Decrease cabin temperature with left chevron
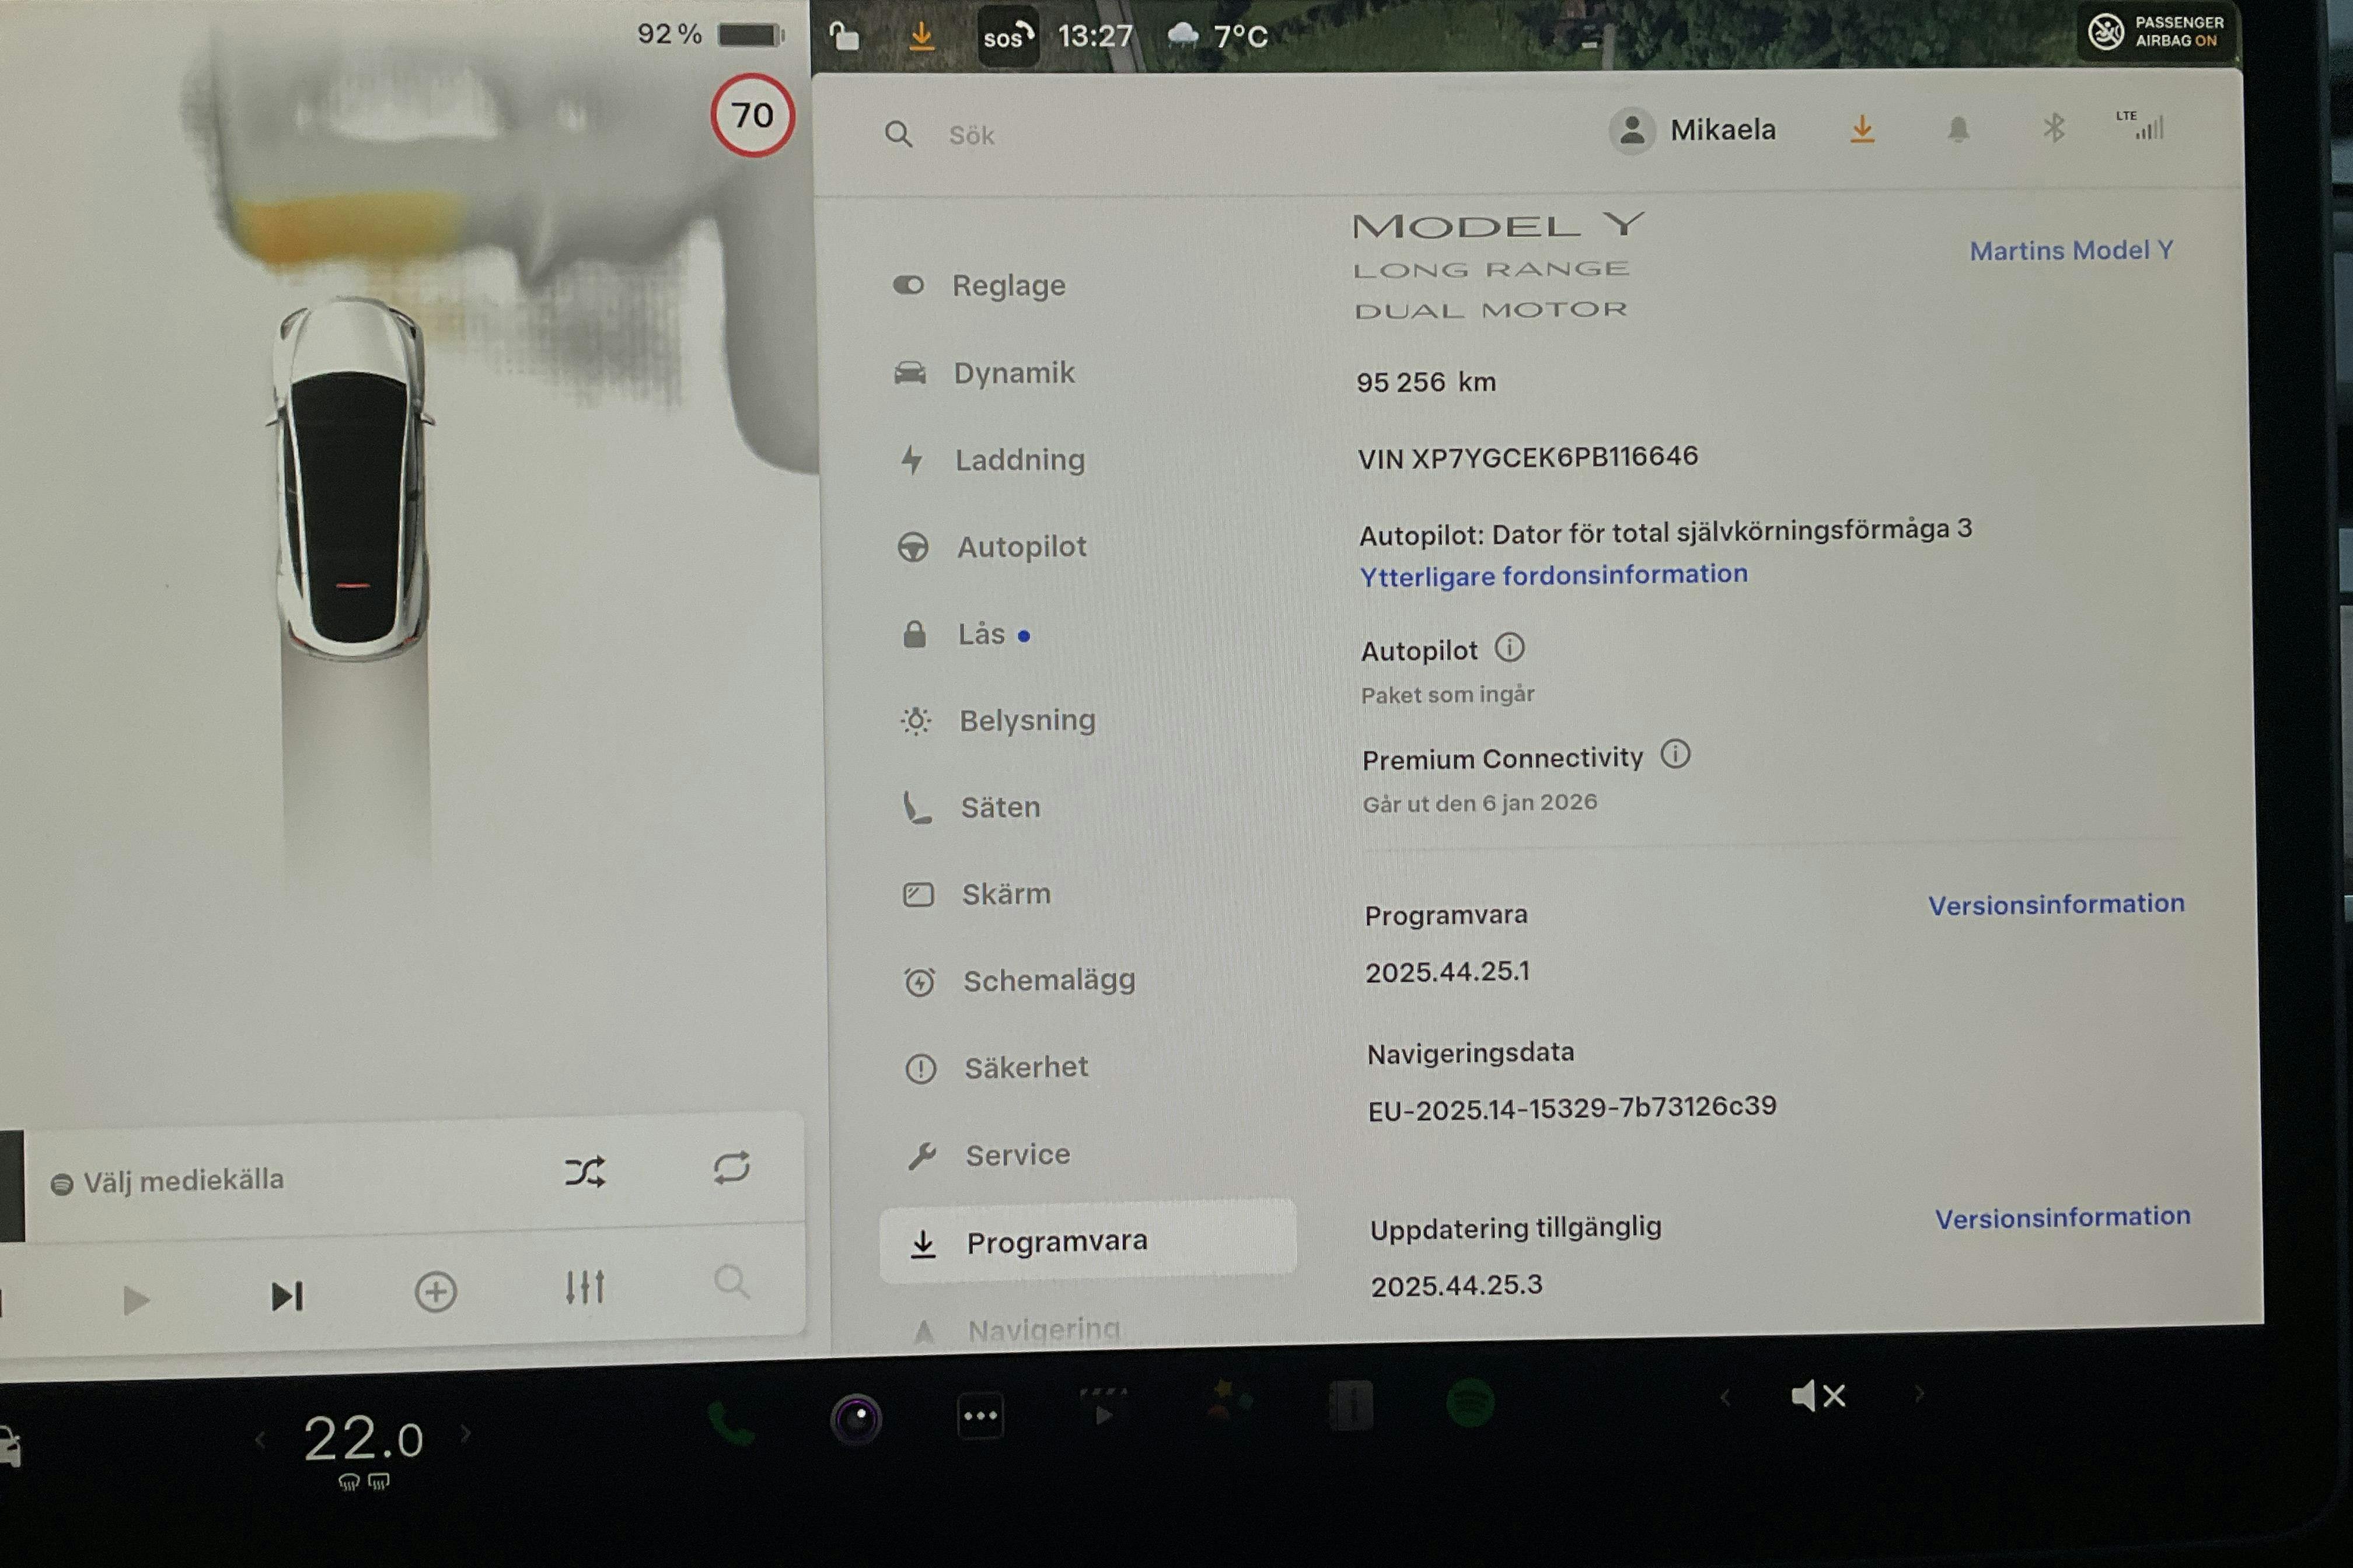This screenshot has width=2353, height=1568. point(260,1440)
